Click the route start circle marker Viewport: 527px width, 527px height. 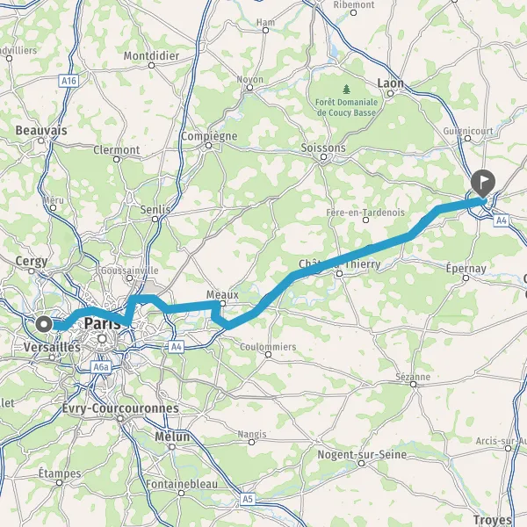44,325
